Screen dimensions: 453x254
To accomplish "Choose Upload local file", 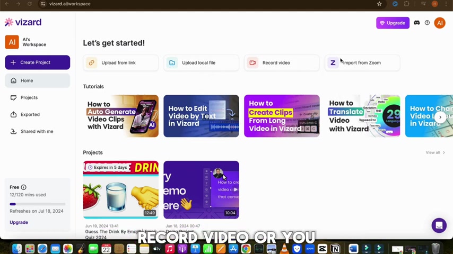I will 202,62.
